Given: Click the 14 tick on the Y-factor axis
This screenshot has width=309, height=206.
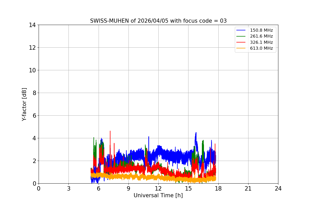Looking at the screenshot, I should click(x=32, y=25).
